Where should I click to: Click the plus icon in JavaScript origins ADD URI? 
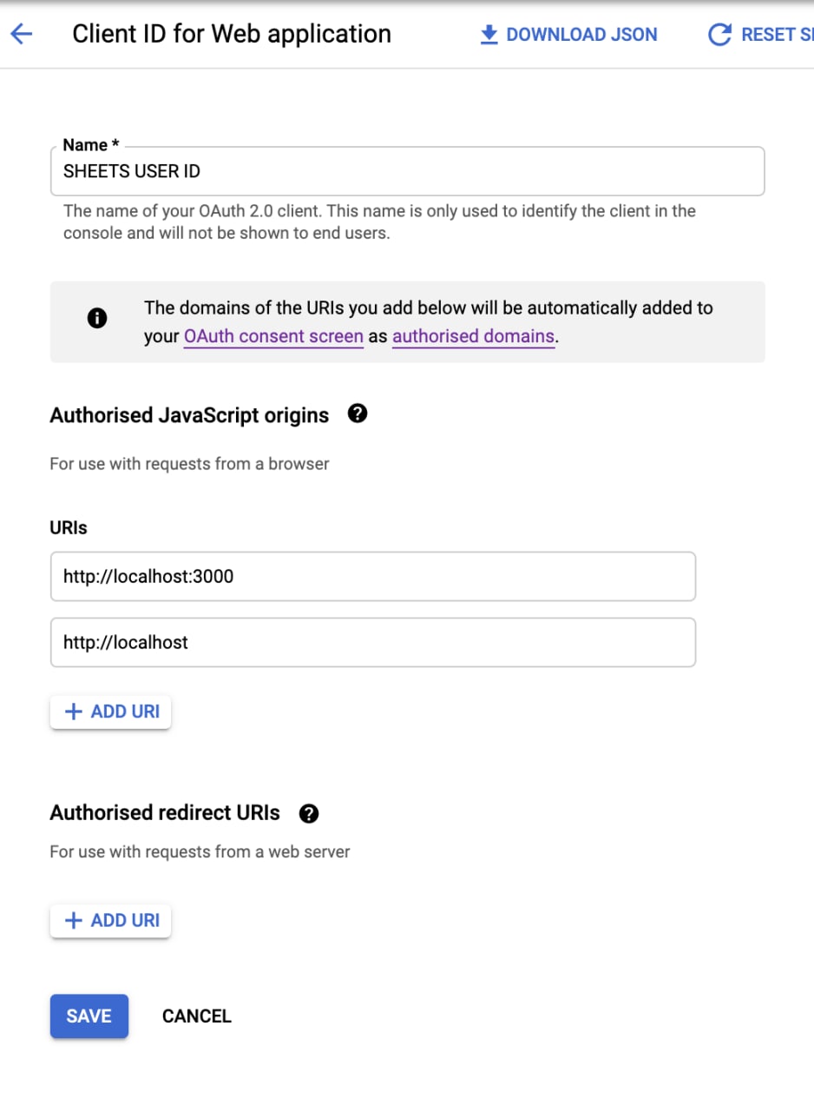(x=74, y=712)
